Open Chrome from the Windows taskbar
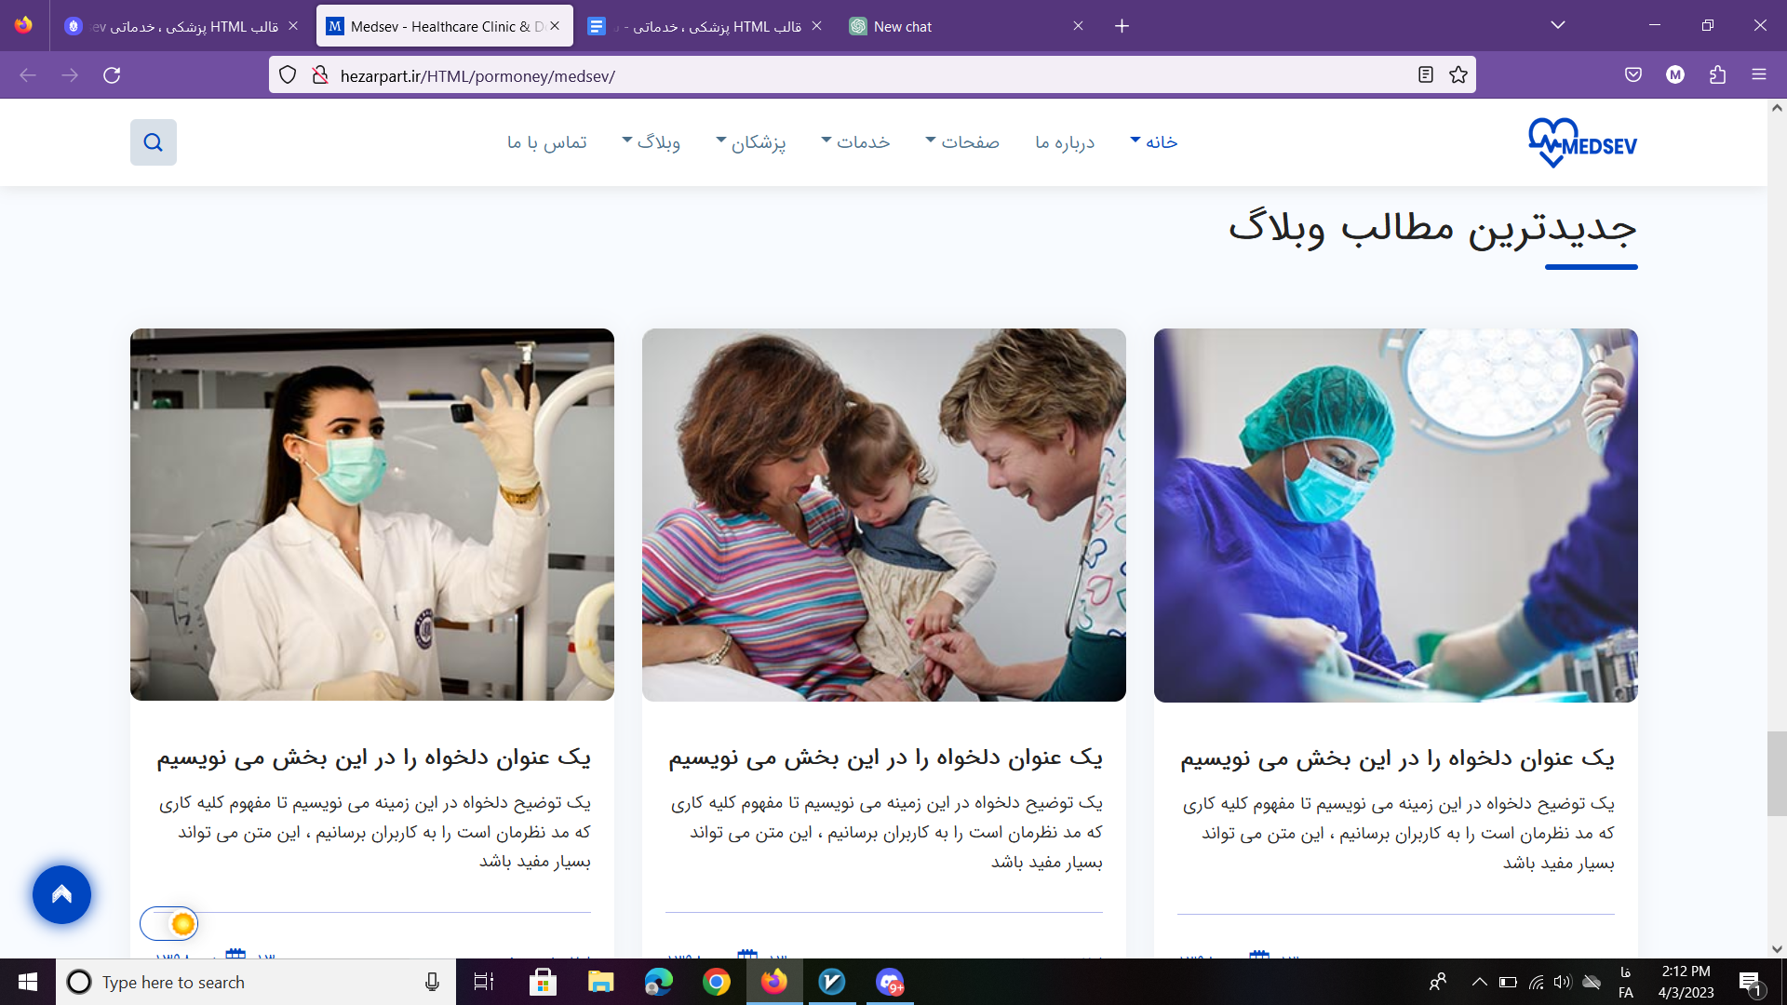Viewport: 1787px width, 1005px height. 716,982
